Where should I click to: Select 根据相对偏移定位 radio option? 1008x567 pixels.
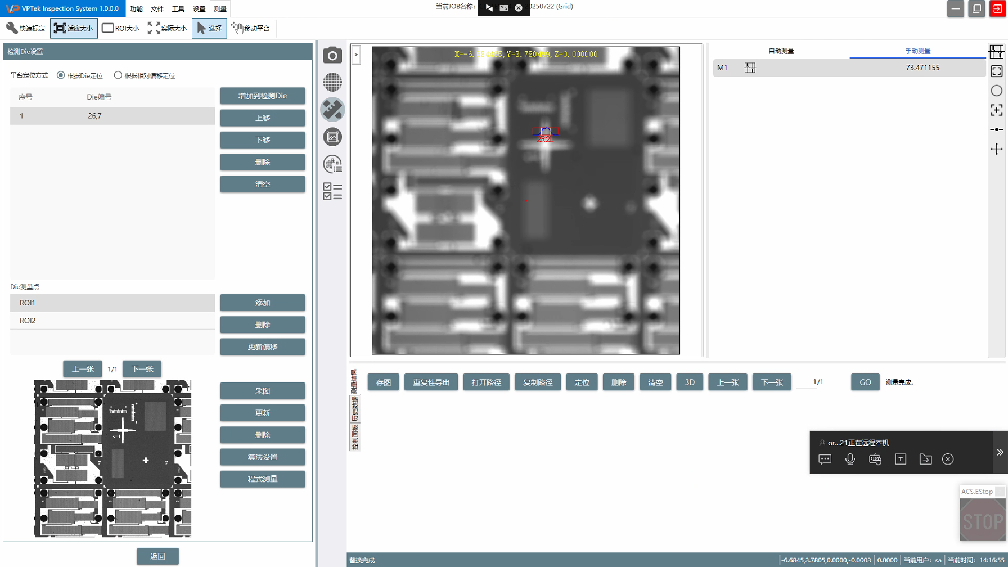pyautogui.click(x=118, y=75)
